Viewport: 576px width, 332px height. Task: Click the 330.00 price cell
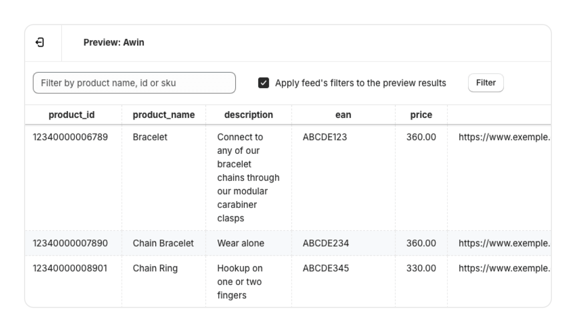(x=421, y=268)
